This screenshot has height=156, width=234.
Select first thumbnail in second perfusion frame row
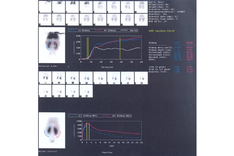pyautogui.click(x=45, y=19)
